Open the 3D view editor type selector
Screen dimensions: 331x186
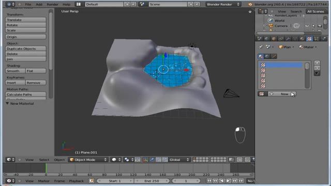pos(10,160)
